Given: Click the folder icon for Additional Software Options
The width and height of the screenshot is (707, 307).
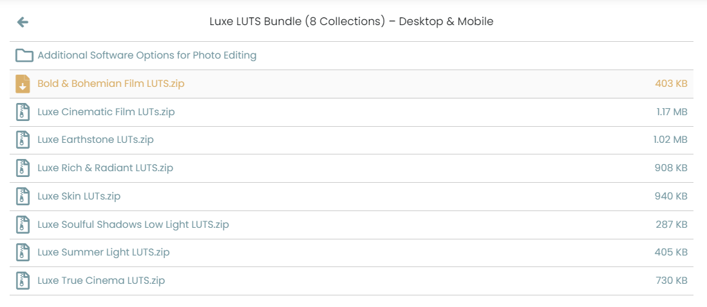Looking at the screenshot, I should [x=24, y=55].
